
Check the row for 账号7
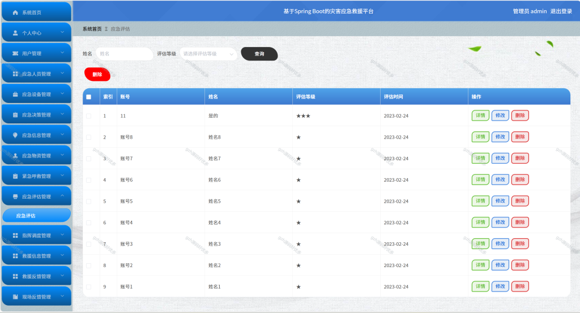pyautogui.click(x=89, y=158)
